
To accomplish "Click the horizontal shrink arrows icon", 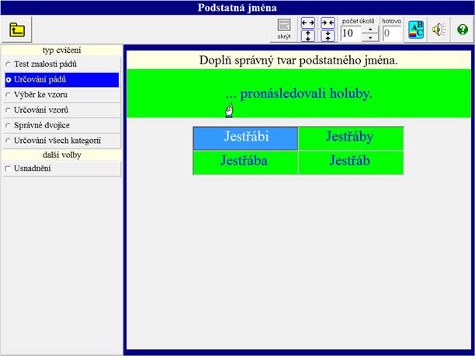I will [x=328, y=23].
